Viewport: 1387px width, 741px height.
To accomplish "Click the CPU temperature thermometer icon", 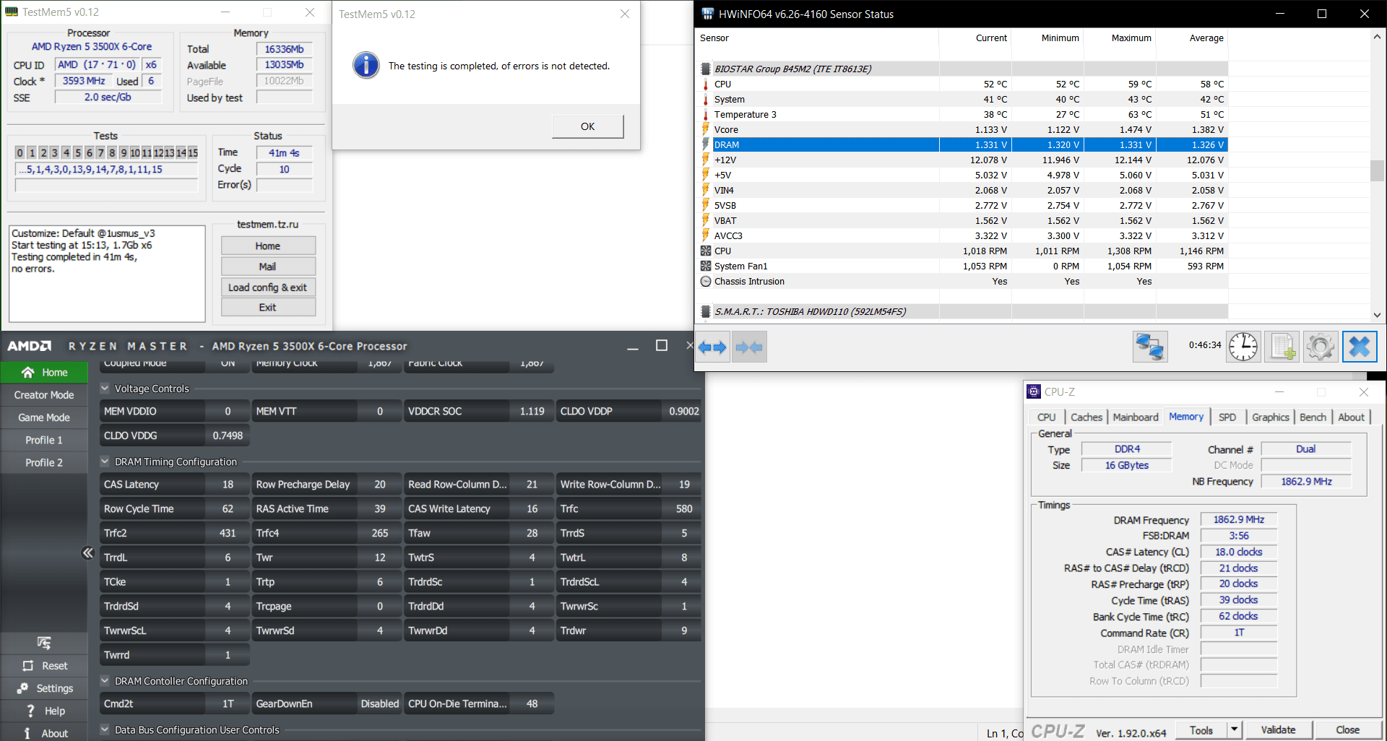I will coord(706,84).
